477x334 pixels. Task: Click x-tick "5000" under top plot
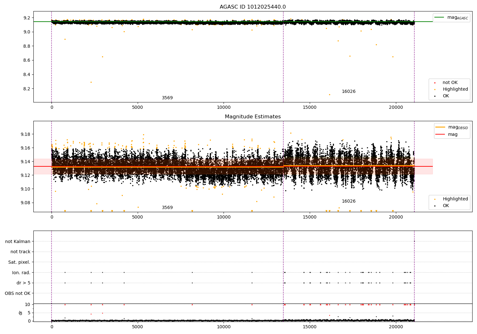pyautogui.click(x=138, y=108)
